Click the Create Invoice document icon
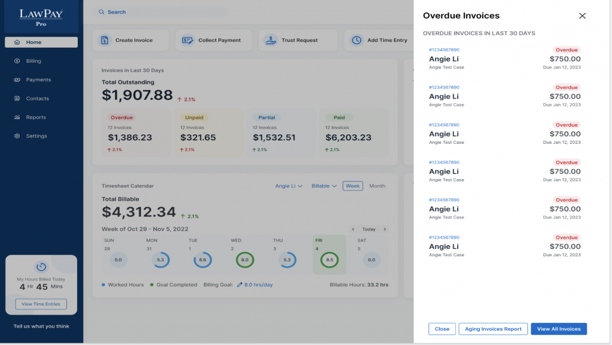The width and height of the screenshot is (612, 345). click(x=105, y=41)
